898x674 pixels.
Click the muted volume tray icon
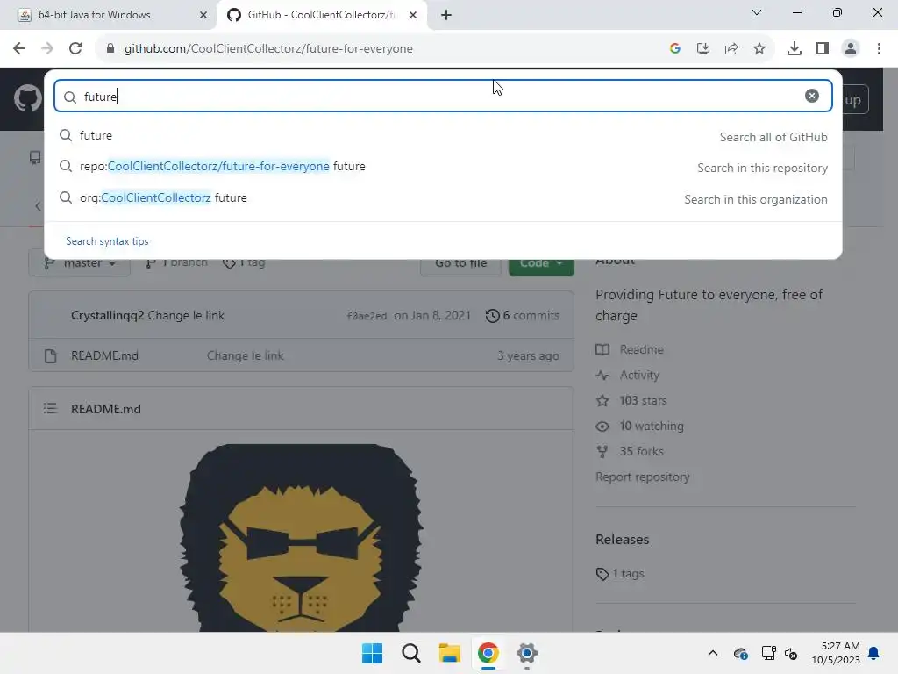tap(791, 653)
